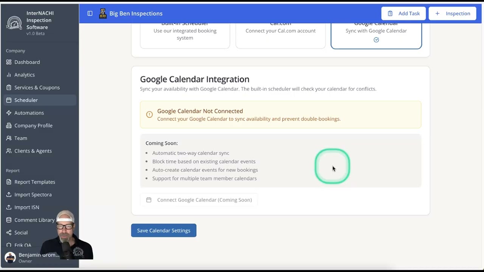Open the Scheduler menu item

pyautogui.click(x=40, y=100)
